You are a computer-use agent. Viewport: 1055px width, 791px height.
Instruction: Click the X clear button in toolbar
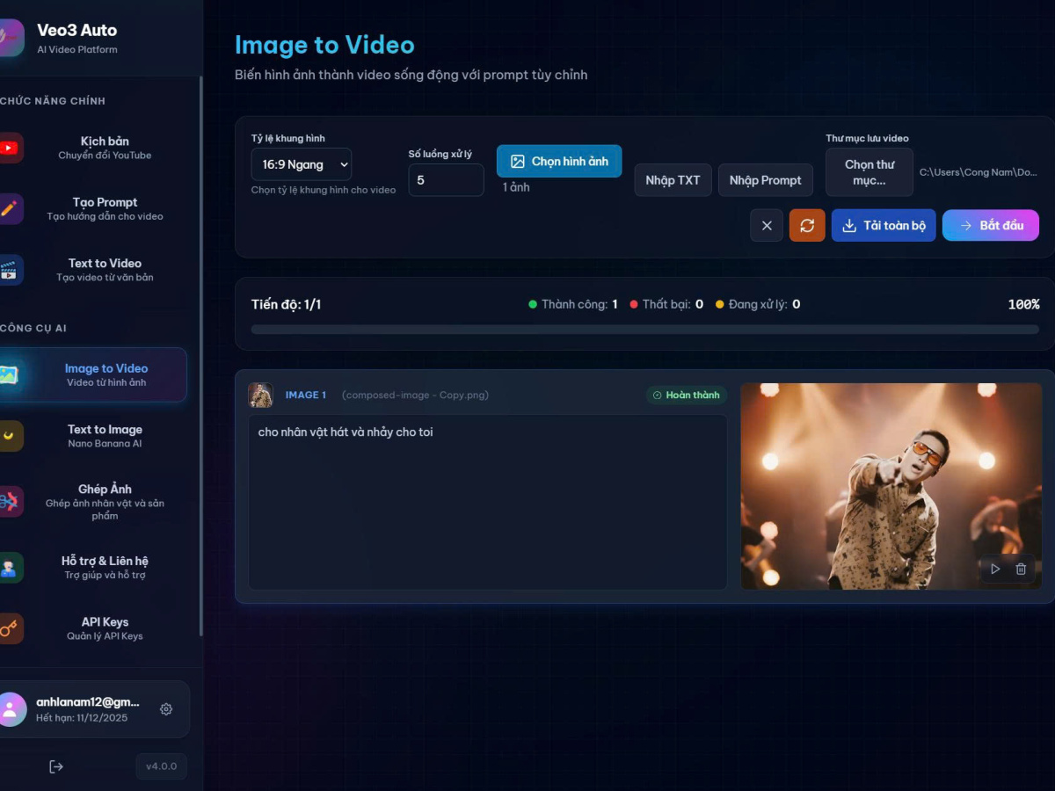coord(767,226)
